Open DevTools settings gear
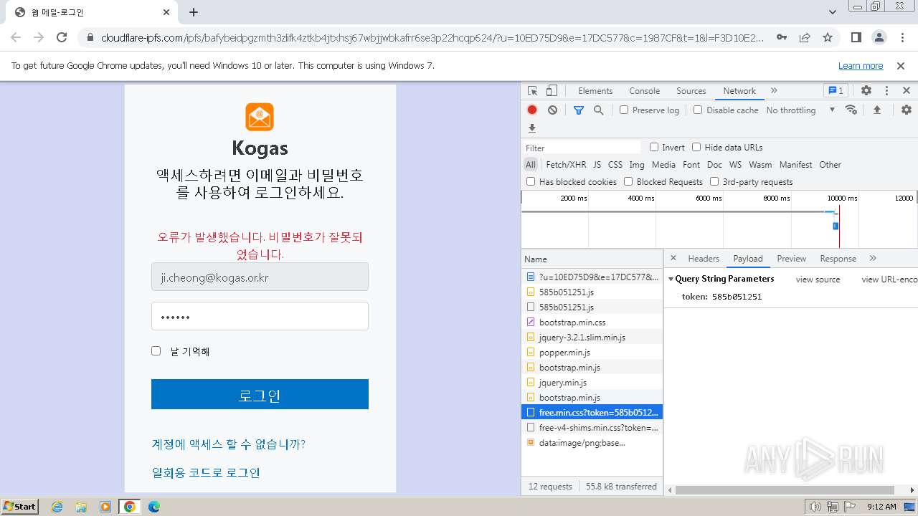Image resolution: width=918 pixels, height=516 pixels. pyautogui.click(x=866, y=91)
